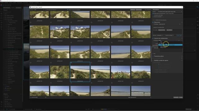Open the metadata presets dropdown arrow
199x111 pixels.
pos(179,40)
